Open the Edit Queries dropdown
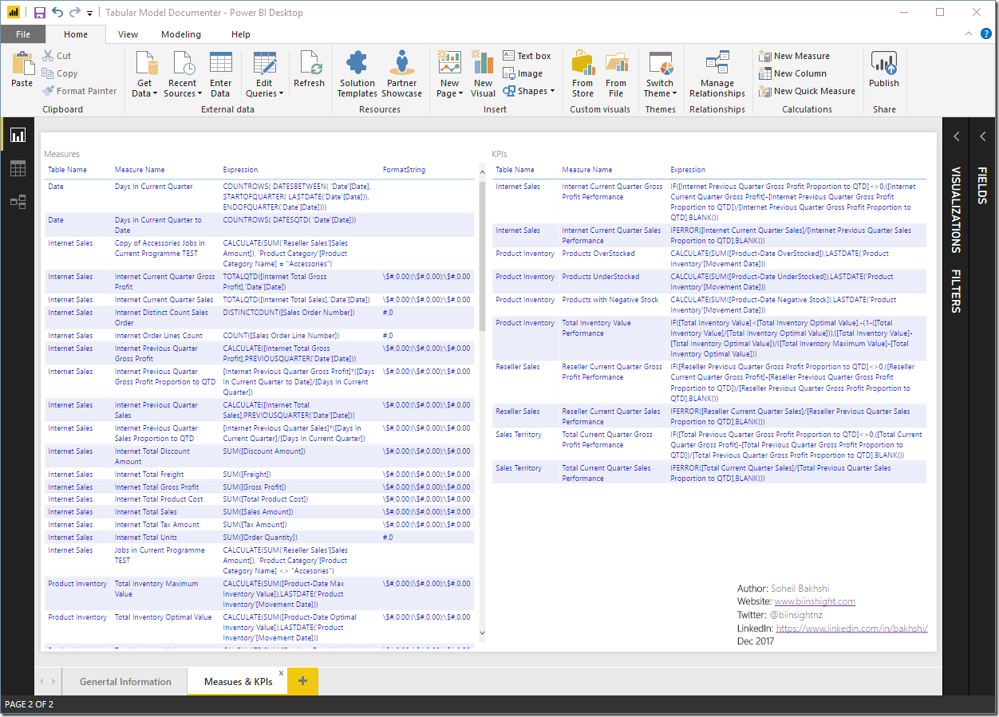 pyautogui.click(x=264, y=74)
